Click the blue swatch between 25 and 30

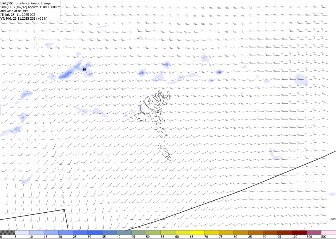pyautogui.click(x=80, y=233)
